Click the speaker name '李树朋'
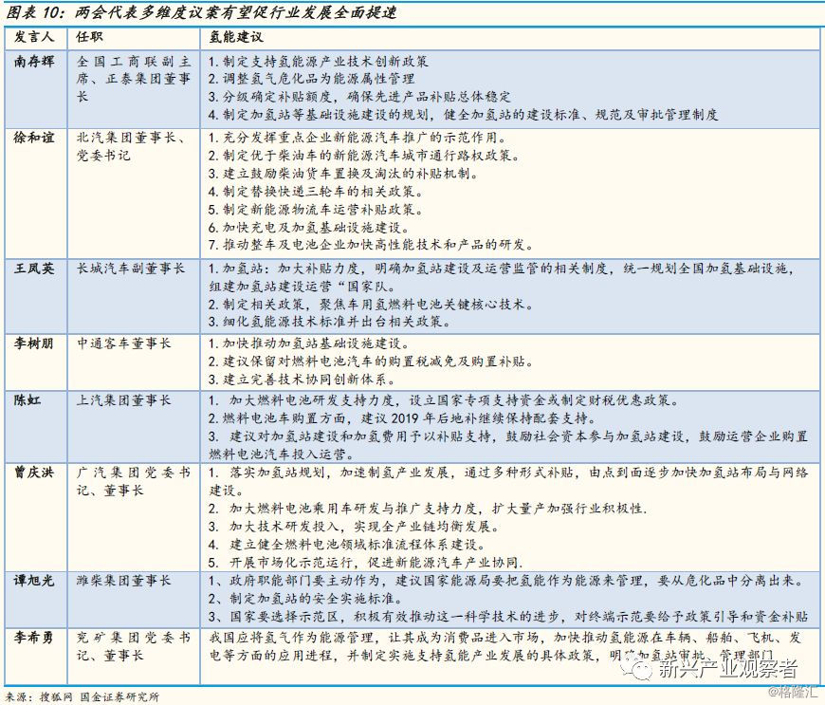Image resolution: width=825 pixels, height=705 pixels. [x=34, y=343]
